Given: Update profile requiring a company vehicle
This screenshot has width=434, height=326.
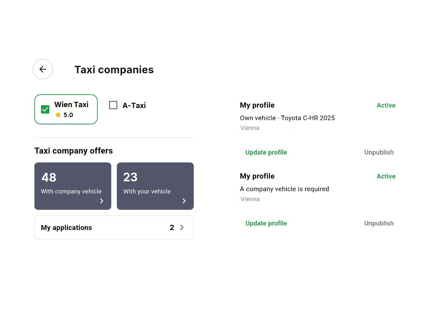Looking at the screenshot, I should click(x=266, y=223).
